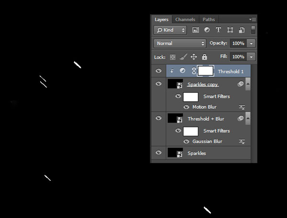
Task: Open the Opacity slider dropdown arrow
Action: point(251,43)
